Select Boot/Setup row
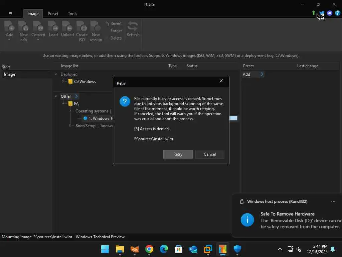This screenshot has width=342, height=257. (x=94, y=126)
